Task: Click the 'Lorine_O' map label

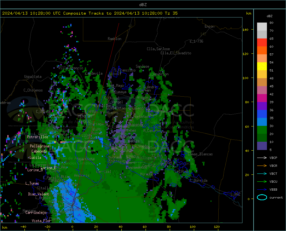Action: [x=35, y=170]
